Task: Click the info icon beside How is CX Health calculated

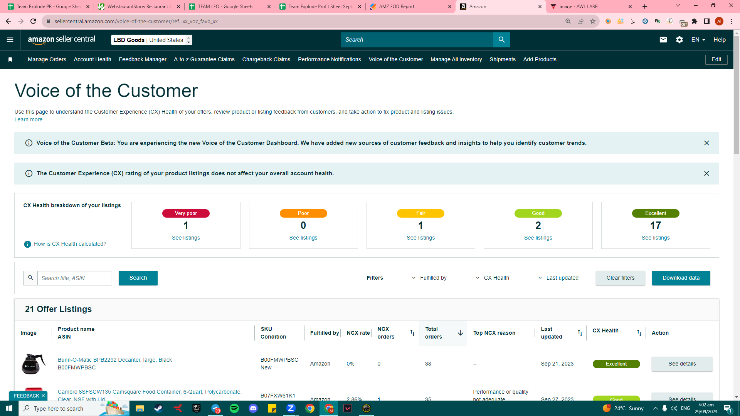Action: (x=27, y=244)
